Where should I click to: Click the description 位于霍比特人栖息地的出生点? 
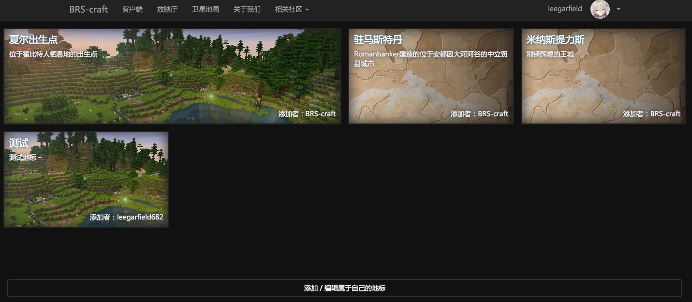click(x=53, y=54)
